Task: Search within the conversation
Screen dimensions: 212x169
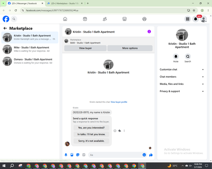Action: 188,57
